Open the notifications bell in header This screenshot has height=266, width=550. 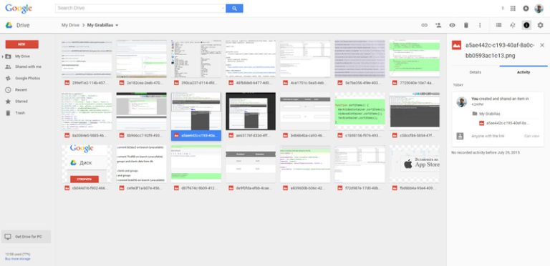[x=526, y=9]
